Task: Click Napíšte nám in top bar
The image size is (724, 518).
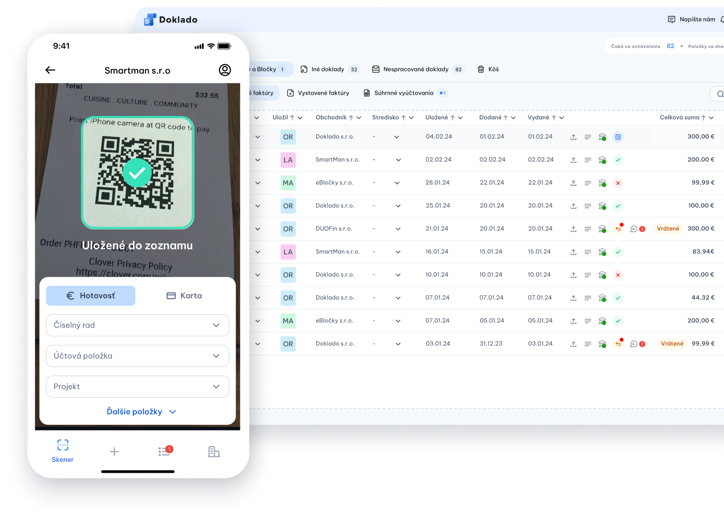Action: point(691,19)
